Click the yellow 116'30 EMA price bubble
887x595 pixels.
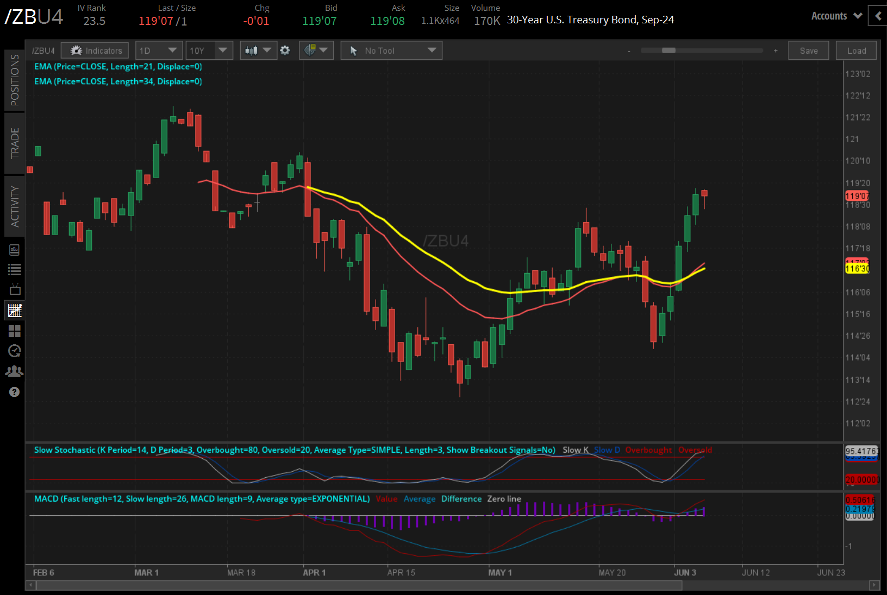pos(857,269)
